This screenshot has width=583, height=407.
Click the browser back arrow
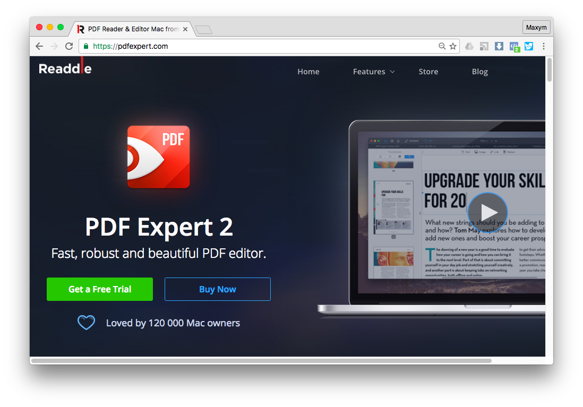click(x=39, y=46)
